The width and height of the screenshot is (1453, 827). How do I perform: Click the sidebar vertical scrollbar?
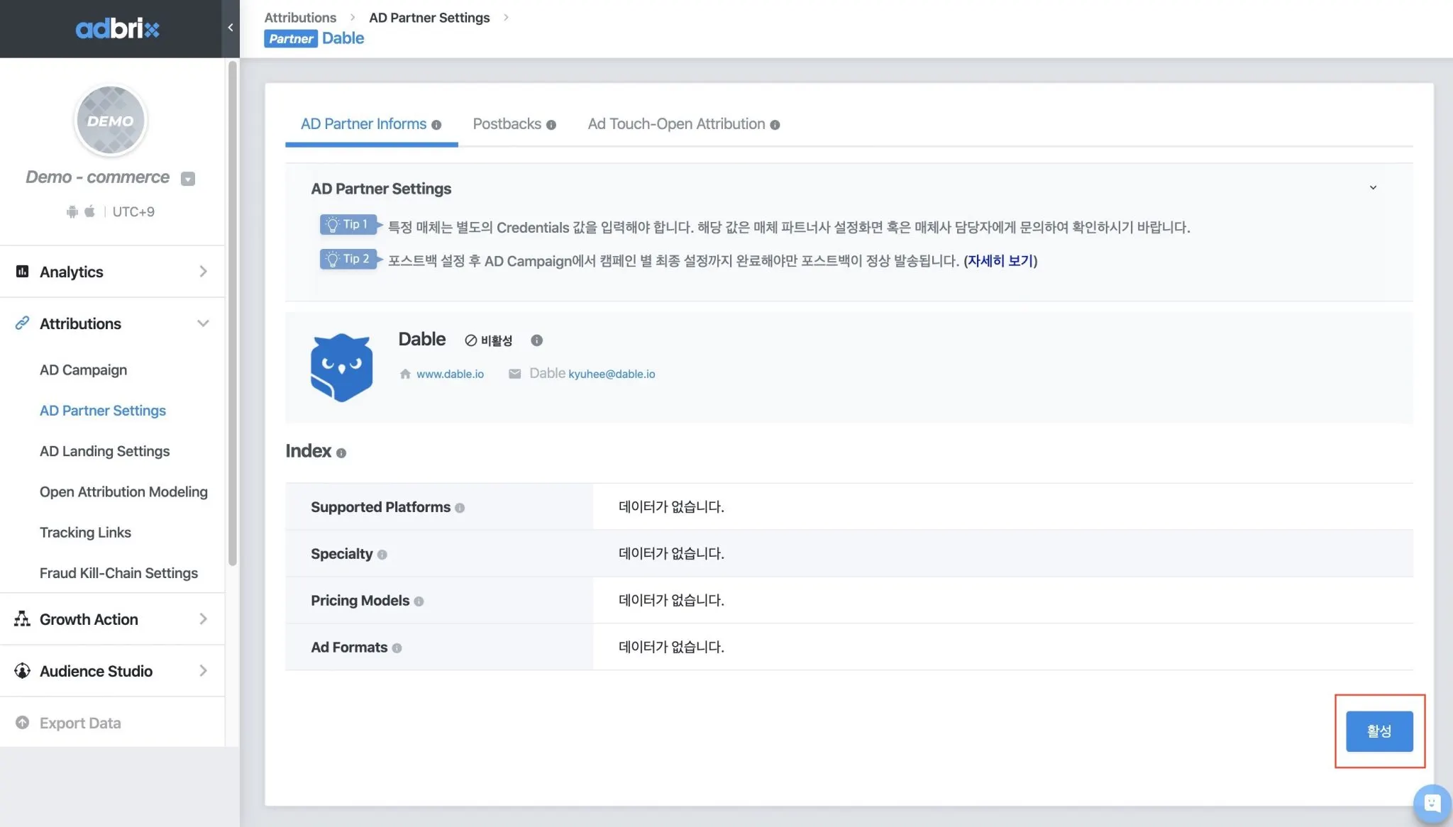click(232, 312)
